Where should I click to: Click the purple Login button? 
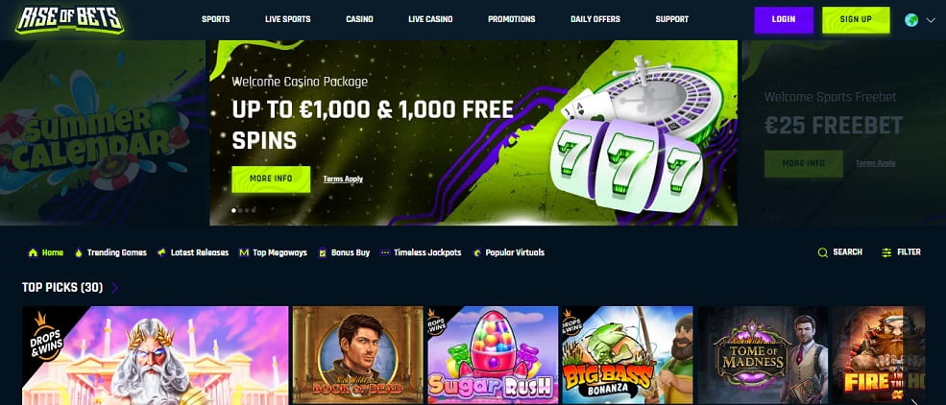(x=784, y=19)
